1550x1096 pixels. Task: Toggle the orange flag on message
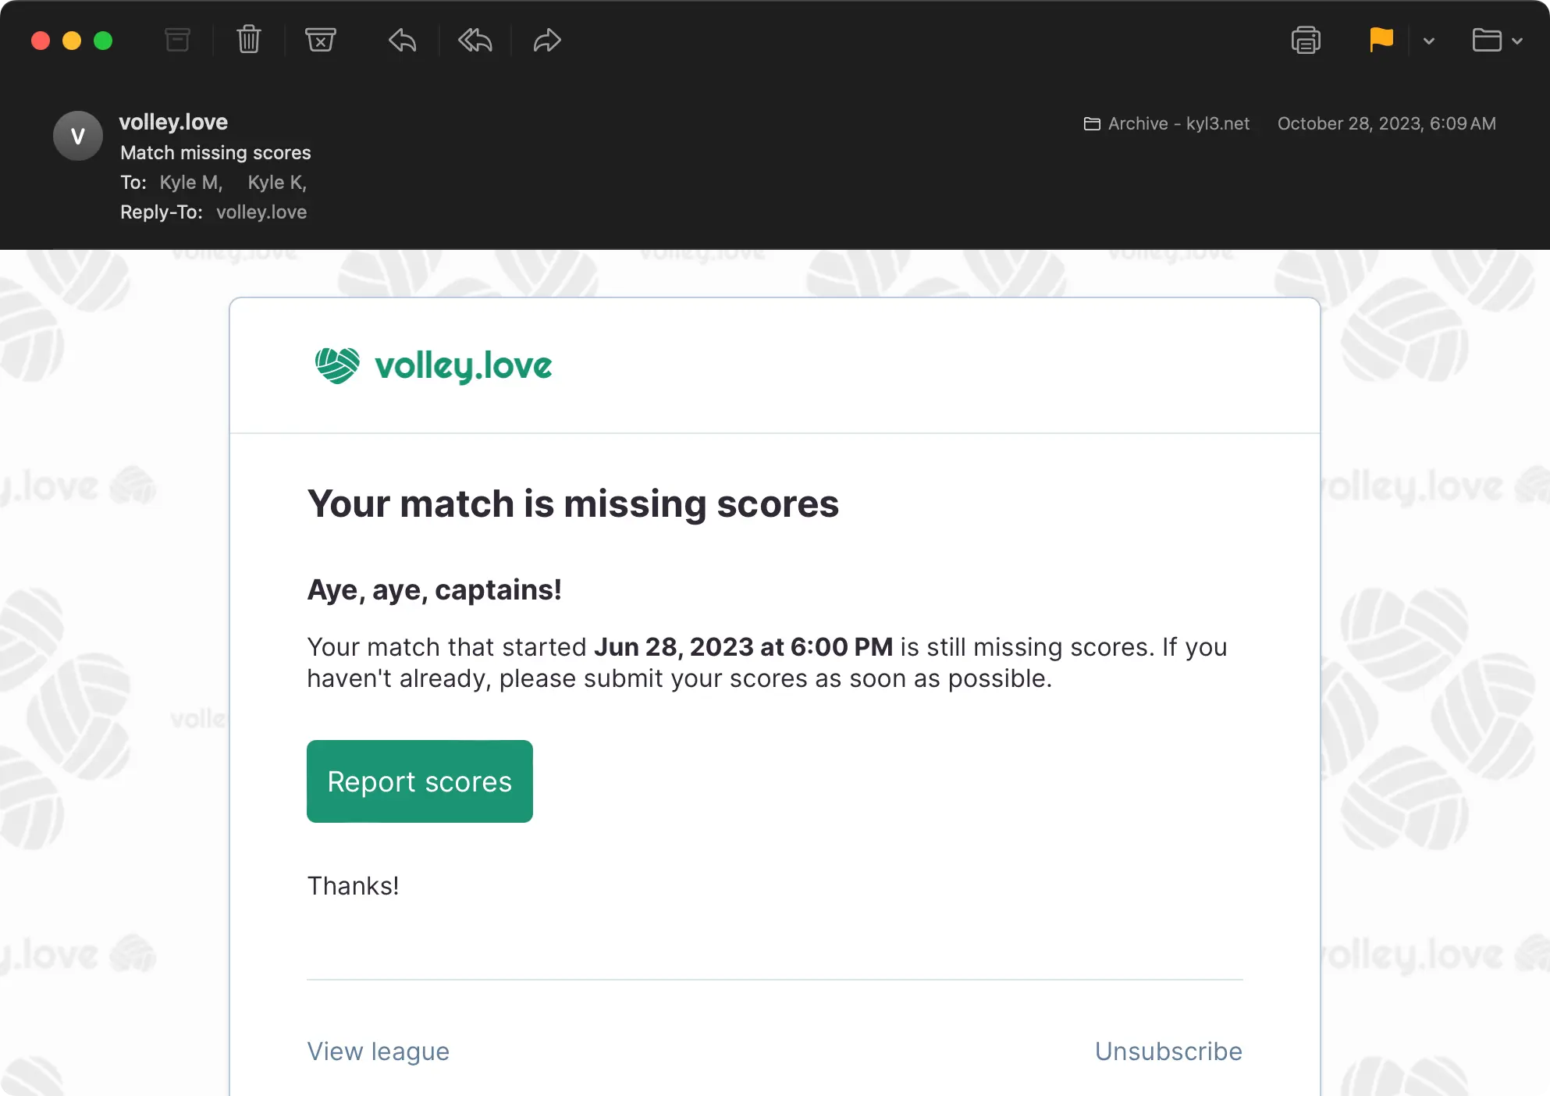click(1381, 40)
